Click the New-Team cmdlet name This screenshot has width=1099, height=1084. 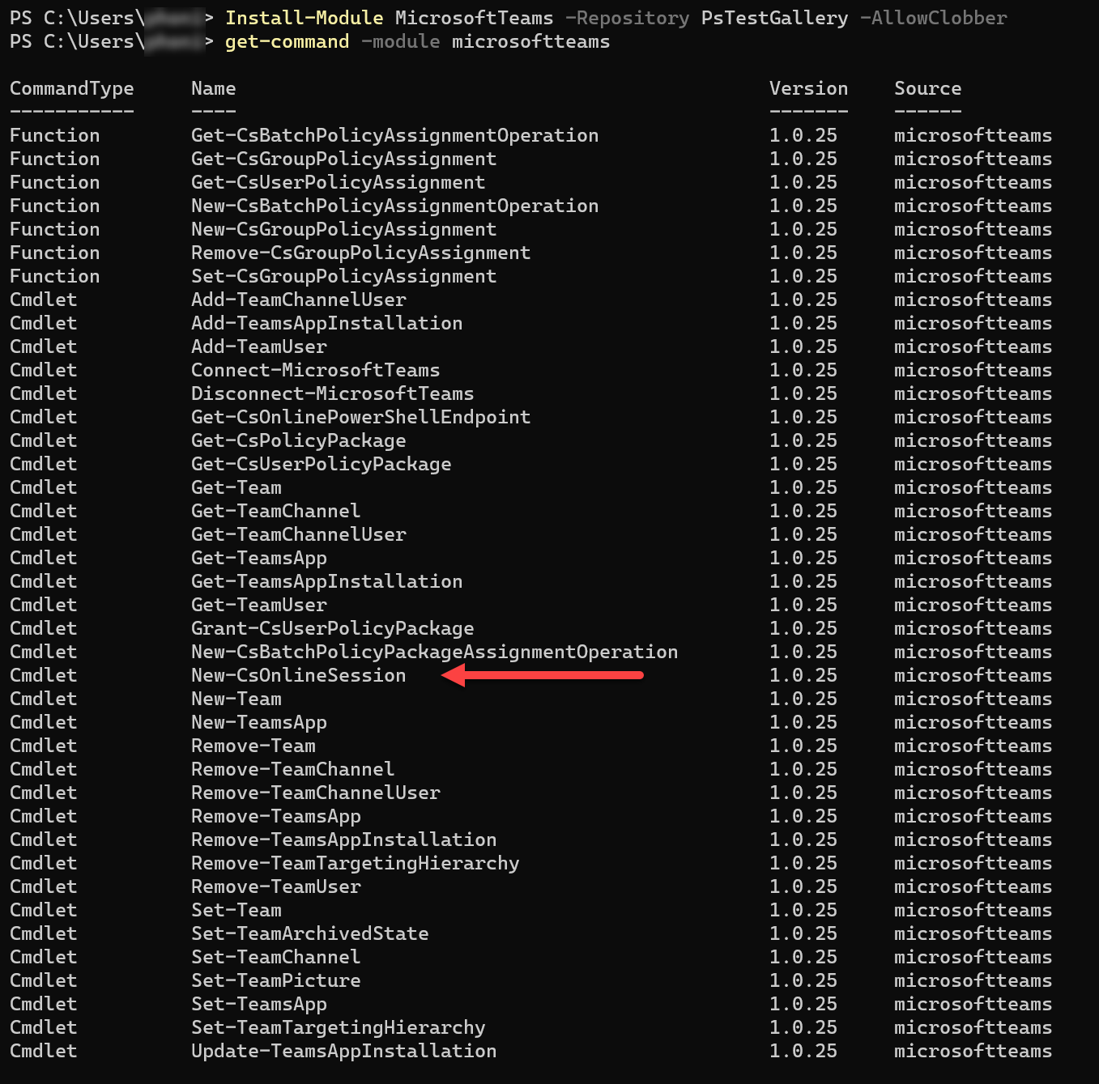point(236,699)
